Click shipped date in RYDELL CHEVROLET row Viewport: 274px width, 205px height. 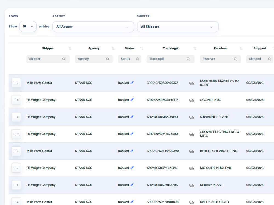click(255, 151)
